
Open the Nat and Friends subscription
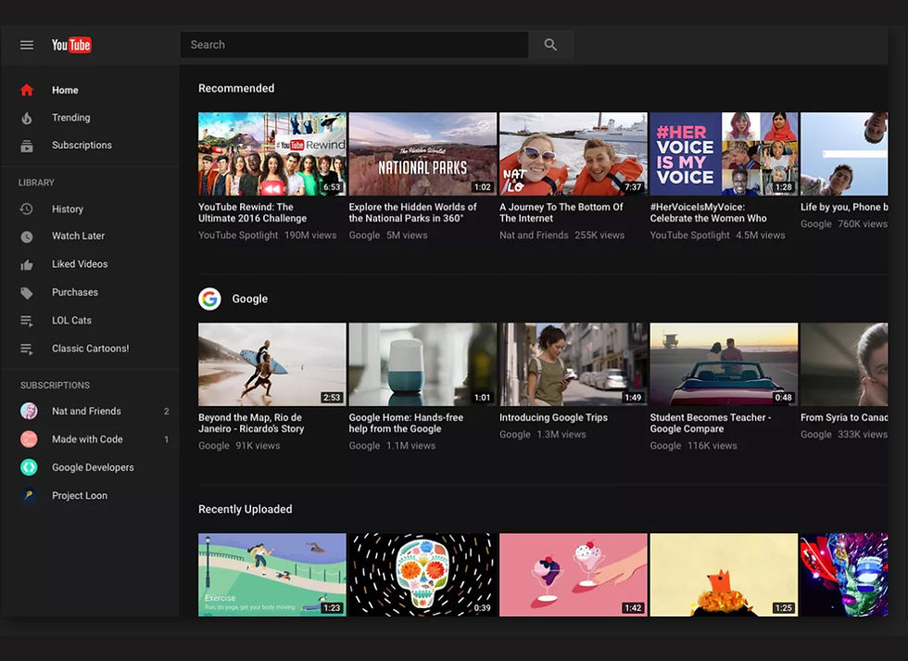[86, 411]
